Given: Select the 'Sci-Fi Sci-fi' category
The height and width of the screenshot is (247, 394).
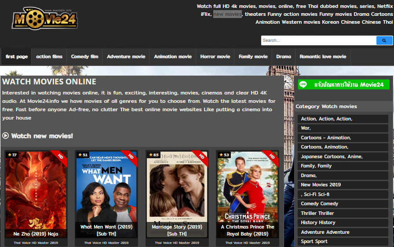Looking at the screenshot, I should tap(343, 194).
